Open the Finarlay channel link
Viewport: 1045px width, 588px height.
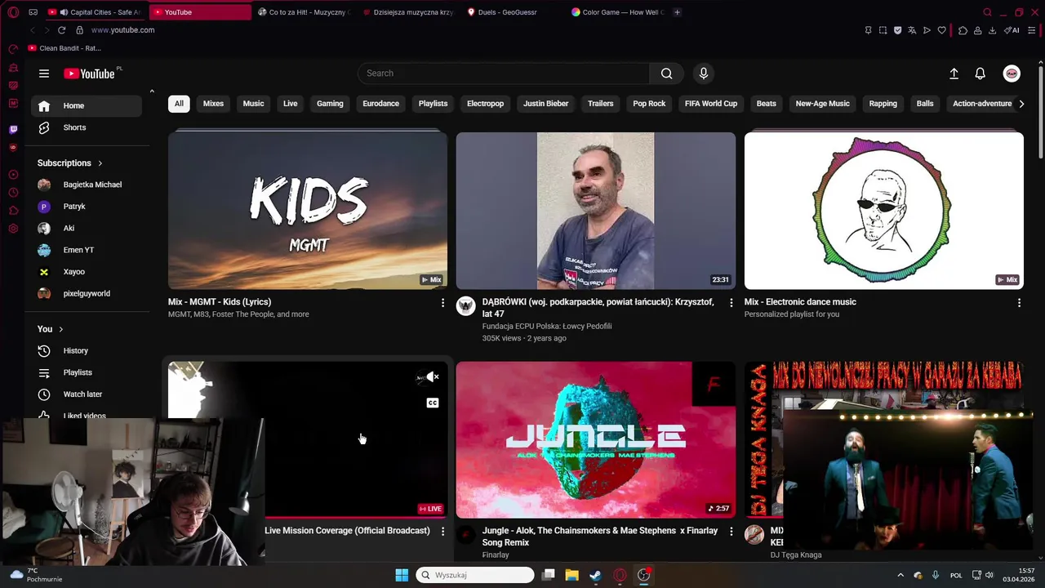[x=496, y=555]
